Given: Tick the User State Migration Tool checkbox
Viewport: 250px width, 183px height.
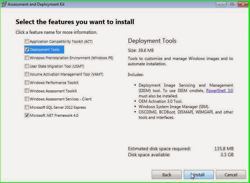Looking at the screenshot, I should coord(27,66).
